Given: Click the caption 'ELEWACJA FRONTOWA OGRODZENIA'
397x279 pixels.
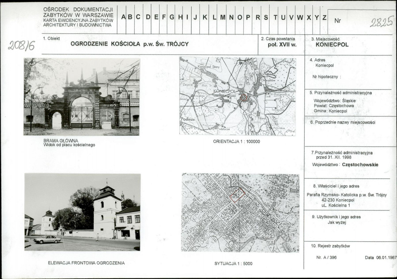Looking at the screenshot, I should pyautogui.click(x=86, y=263).
